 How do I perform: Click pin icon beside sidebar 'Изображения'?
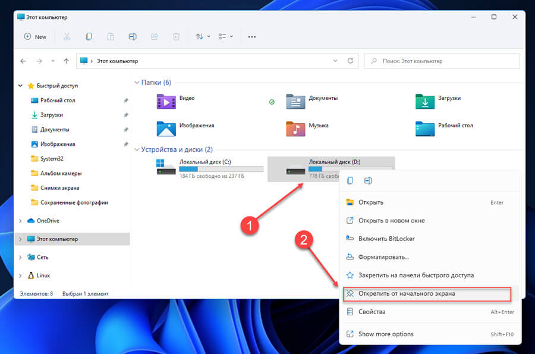pyautogui.click(x=126, y=144)
